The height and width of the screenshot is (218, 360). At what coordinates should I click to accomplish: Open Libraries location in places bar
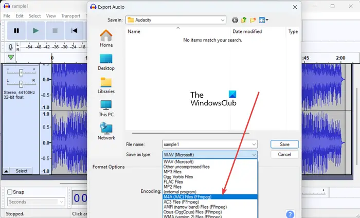(106, 85)
